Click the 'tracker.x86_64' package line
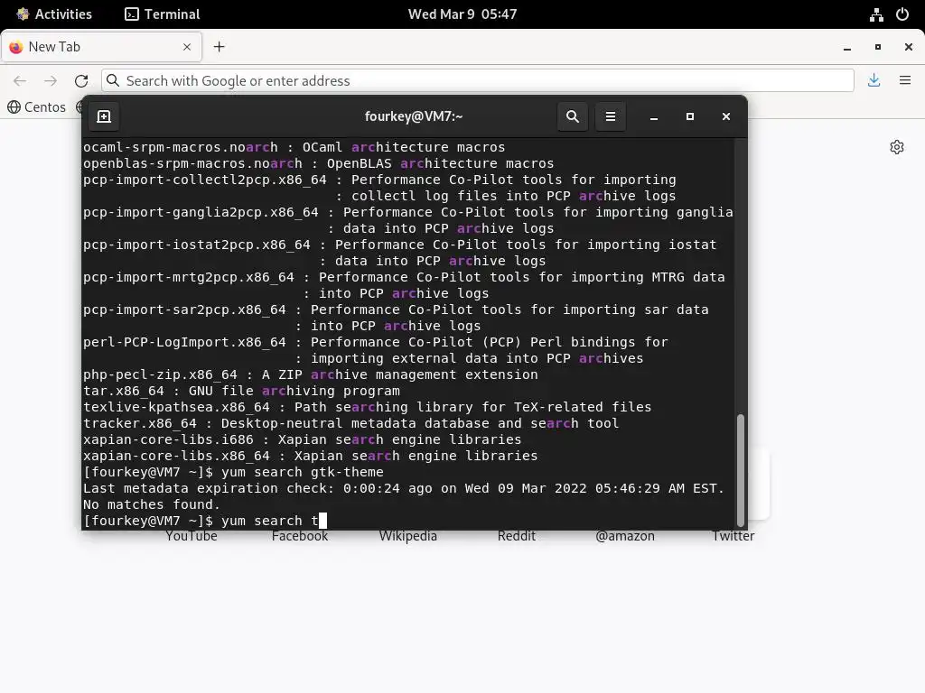Image resolution: width=925 pixels, height=693 pixels. [x=351, y=423]
